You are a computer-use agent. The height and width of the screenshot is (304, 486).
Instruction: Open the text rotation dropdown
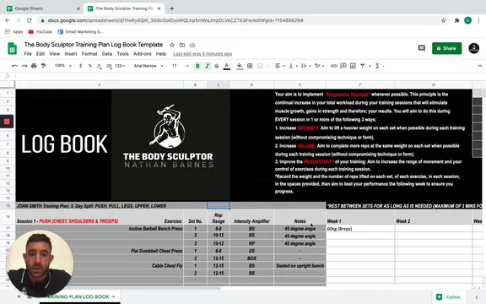click(x=319, y=66)
